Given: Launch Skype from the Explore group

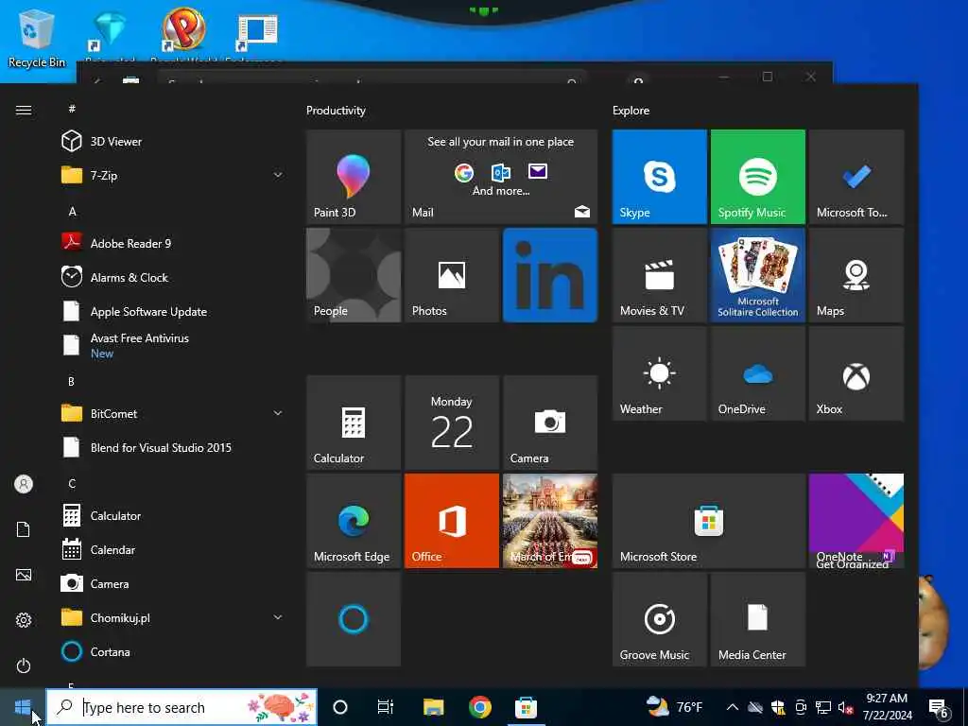Looking at the screenshot, I should [659, 177].
